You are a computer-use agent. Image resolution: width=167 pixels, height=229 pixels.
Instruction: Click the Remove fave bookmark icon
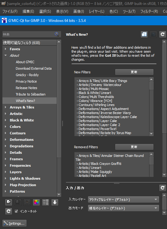tap(18, 202)
